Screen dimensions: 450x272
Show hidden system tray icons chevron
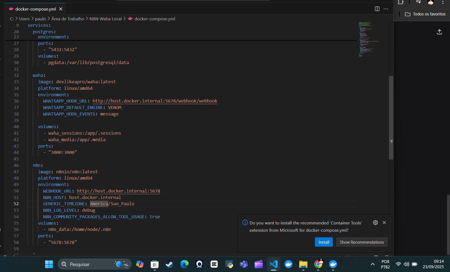(373, 264)
